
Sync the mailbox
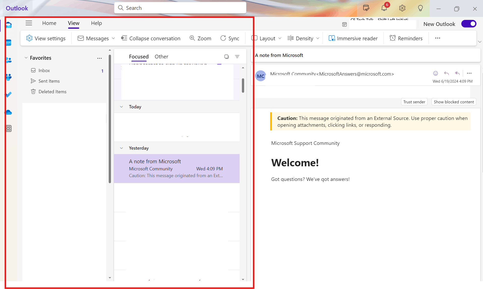tap(230, 38)
